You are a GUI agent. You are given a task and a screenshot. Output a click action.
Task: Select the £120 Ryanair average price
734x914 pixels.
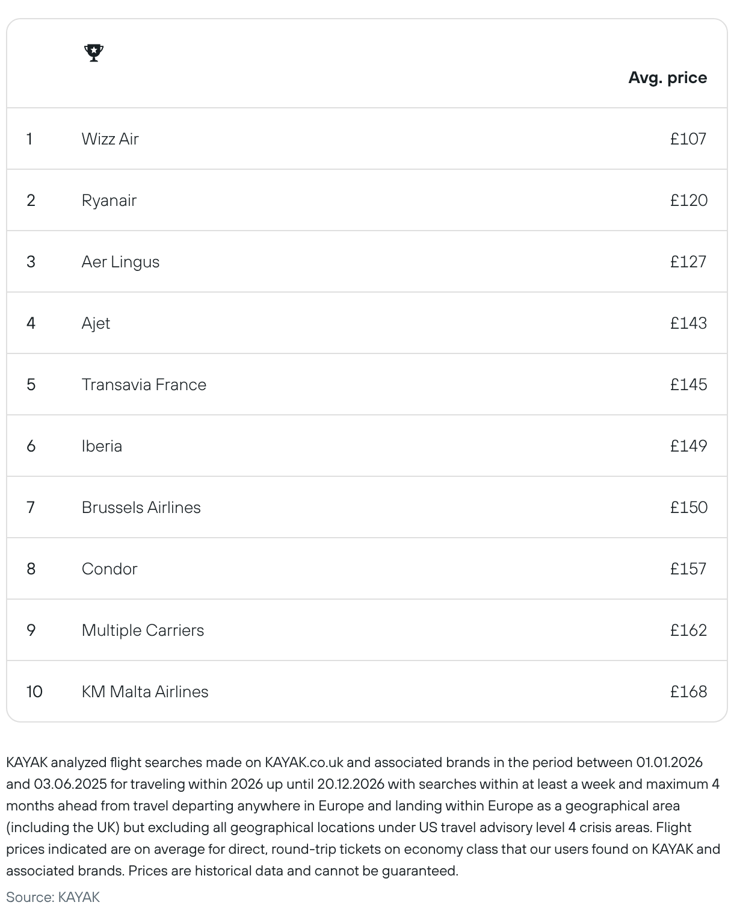coord(688,201)
